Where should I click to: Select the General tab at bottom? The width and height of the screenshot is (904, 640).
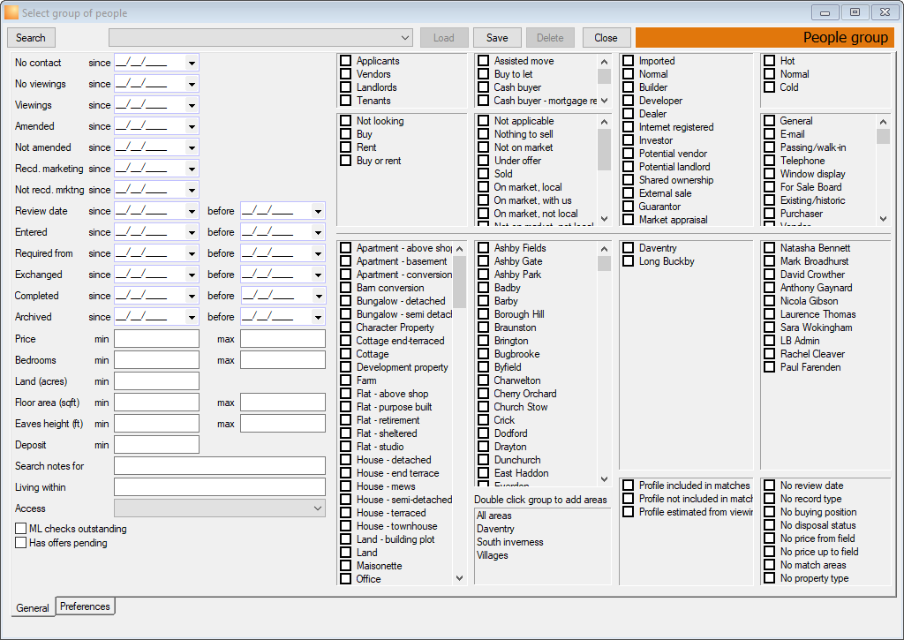(x=33, y=607)
